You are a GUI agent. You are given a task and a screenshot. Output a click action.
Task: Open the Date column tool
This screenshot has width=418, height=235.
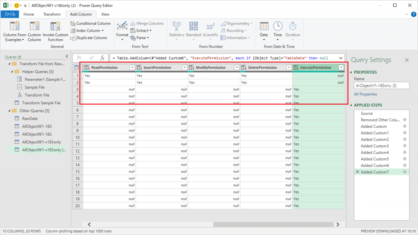[264, 27]
